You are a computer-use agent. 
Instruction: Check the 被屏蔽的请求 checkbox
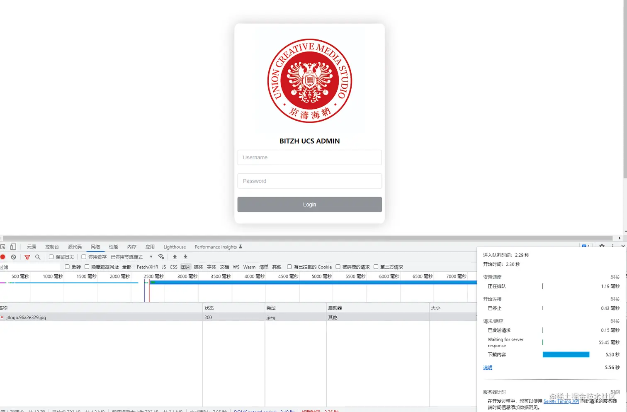pos(338,267)
